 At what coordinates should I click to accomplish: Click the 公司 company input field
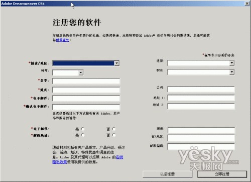[x=201, y=89]
